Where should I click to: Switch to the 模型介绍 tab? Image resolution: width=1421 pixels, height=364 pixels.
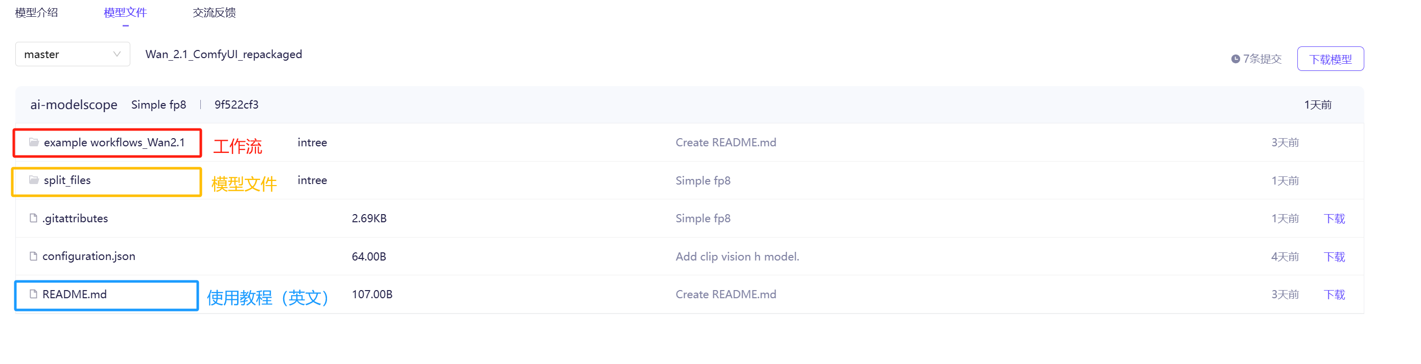click(36, 13)
